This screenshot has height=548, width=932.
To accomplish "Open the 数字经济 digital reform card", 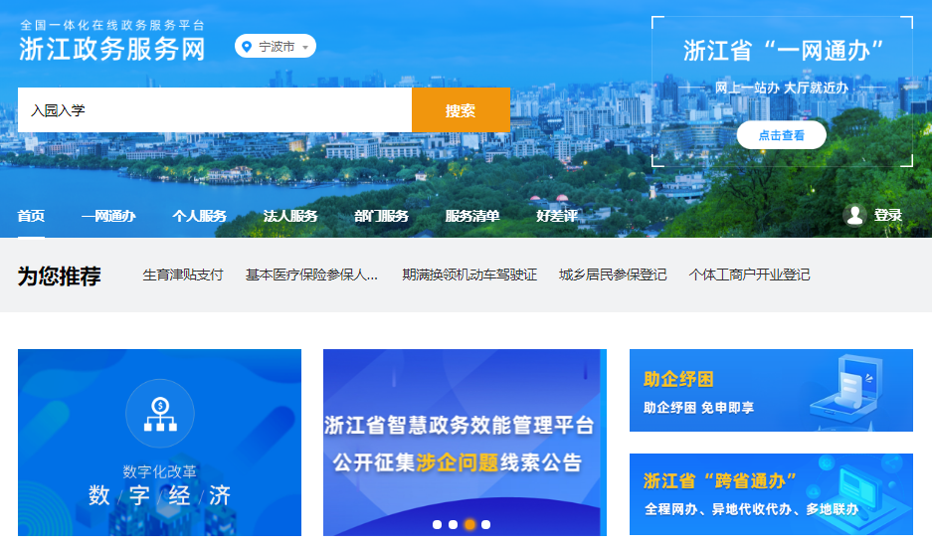I will click(x=159, y=443).
